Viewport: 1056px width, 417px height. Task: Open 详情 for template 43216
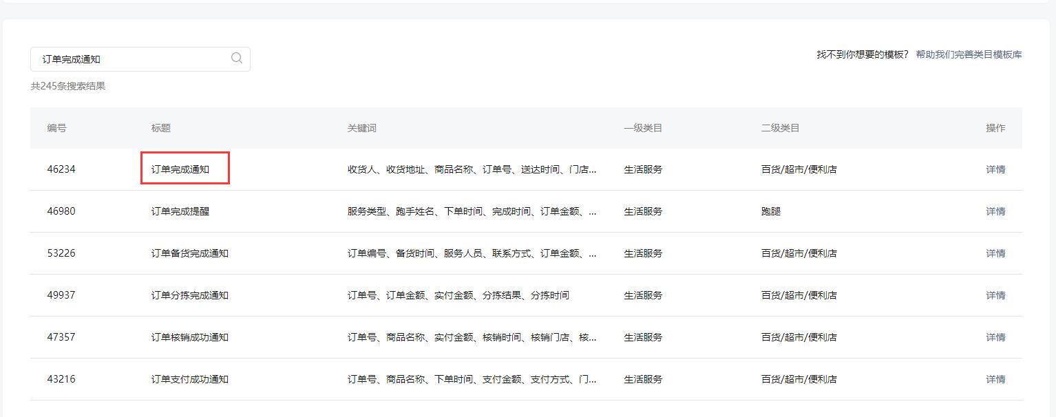coord(995,379)
